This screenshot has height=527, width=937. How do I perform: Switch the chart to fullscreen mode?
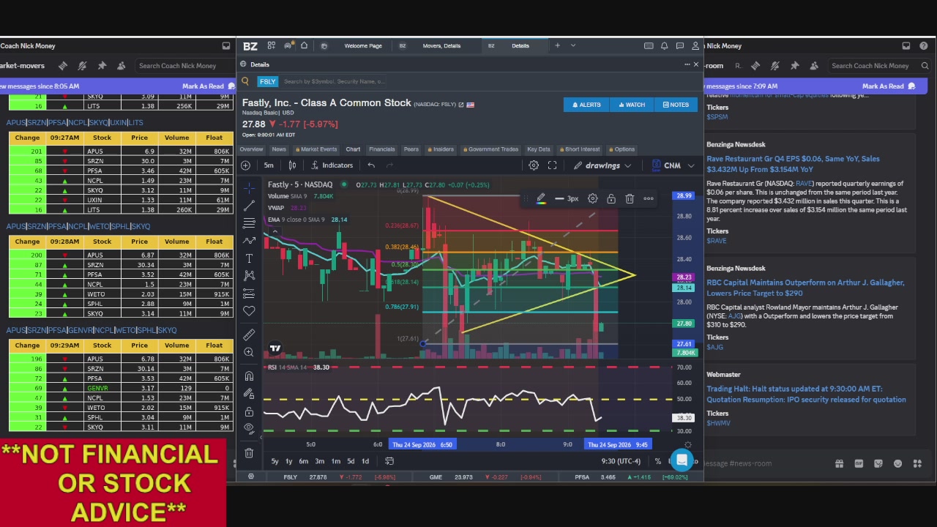pos(553,165)
